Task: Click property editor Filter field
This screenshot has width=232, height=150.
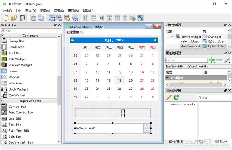Action: click(186, 60)
